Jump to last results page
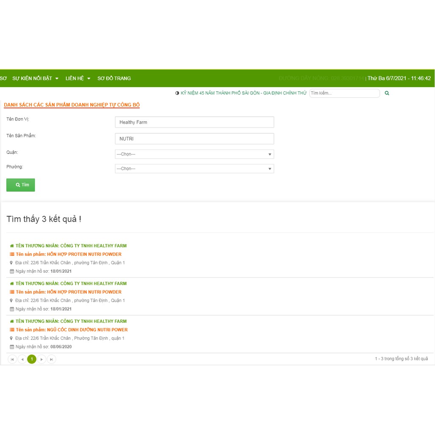435x435 pixels. [x=51, y=359]
